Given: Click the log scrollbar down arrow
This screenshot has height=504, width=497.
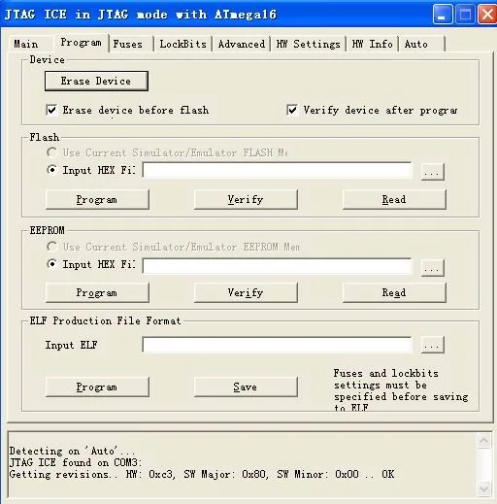Looking at the screenshot, I should click(x=484, y=488).
